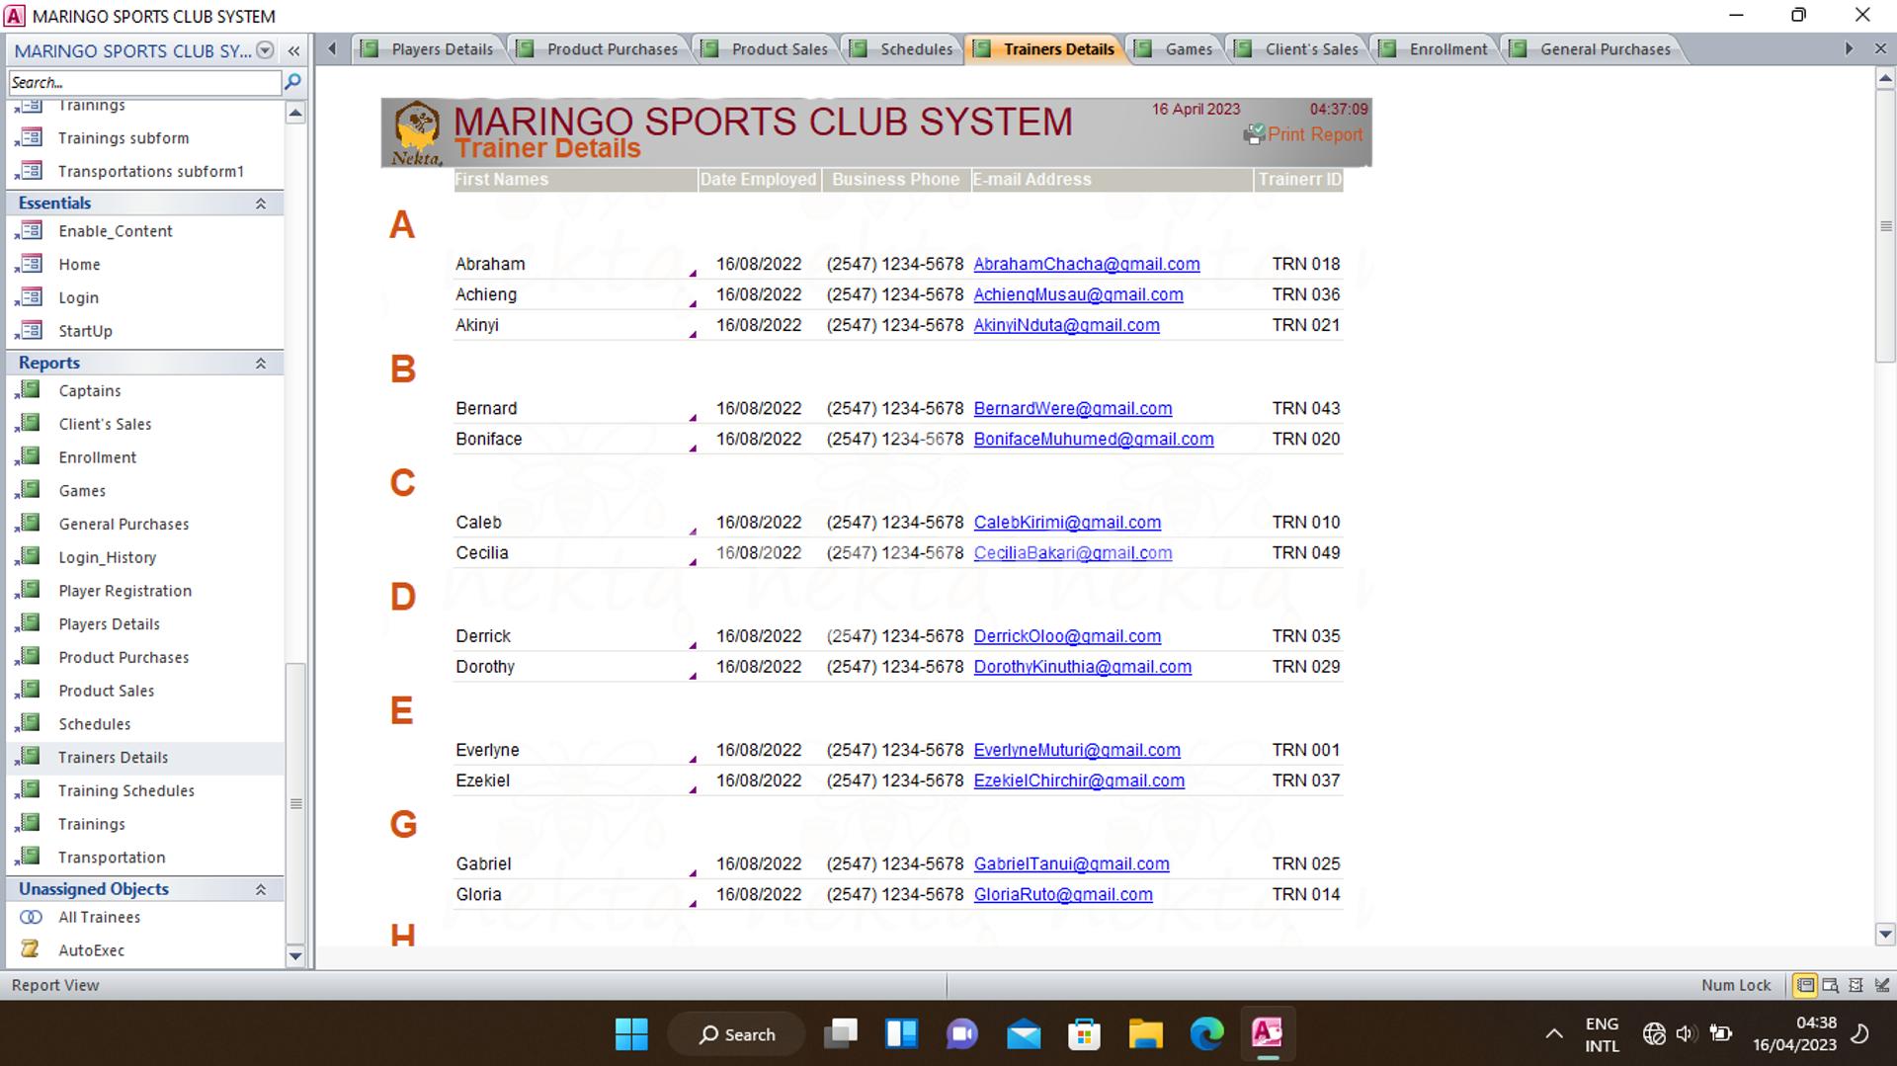Open File Explorer from the taskbar
This screenshot has height=1066, width=1897.
click(x=1145, y=1033)
